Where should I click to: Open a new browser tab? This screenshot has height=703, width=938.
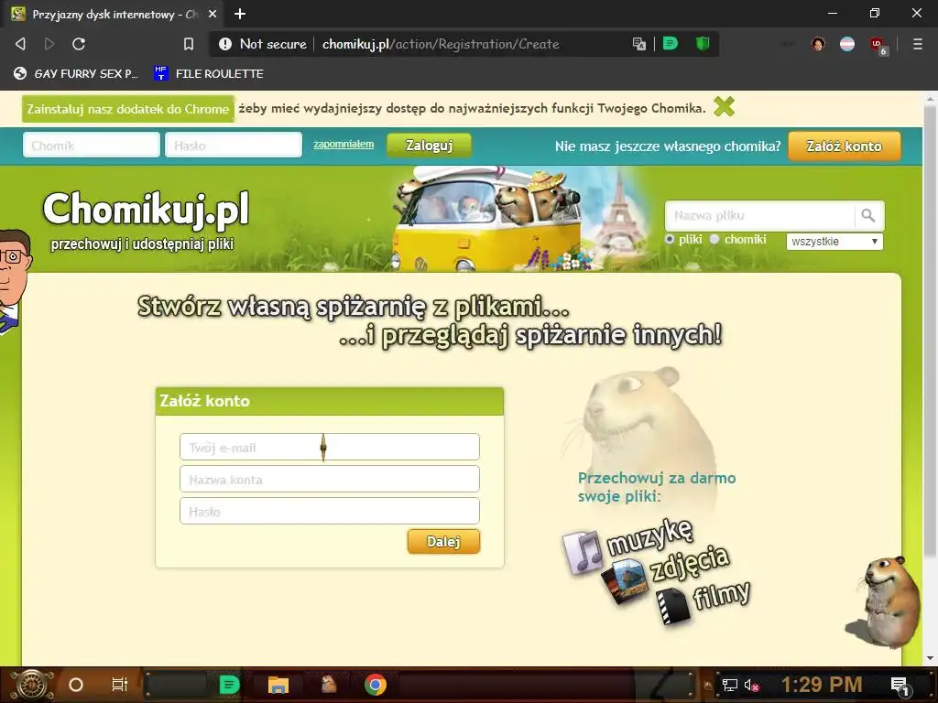click(x=240, y=14)
